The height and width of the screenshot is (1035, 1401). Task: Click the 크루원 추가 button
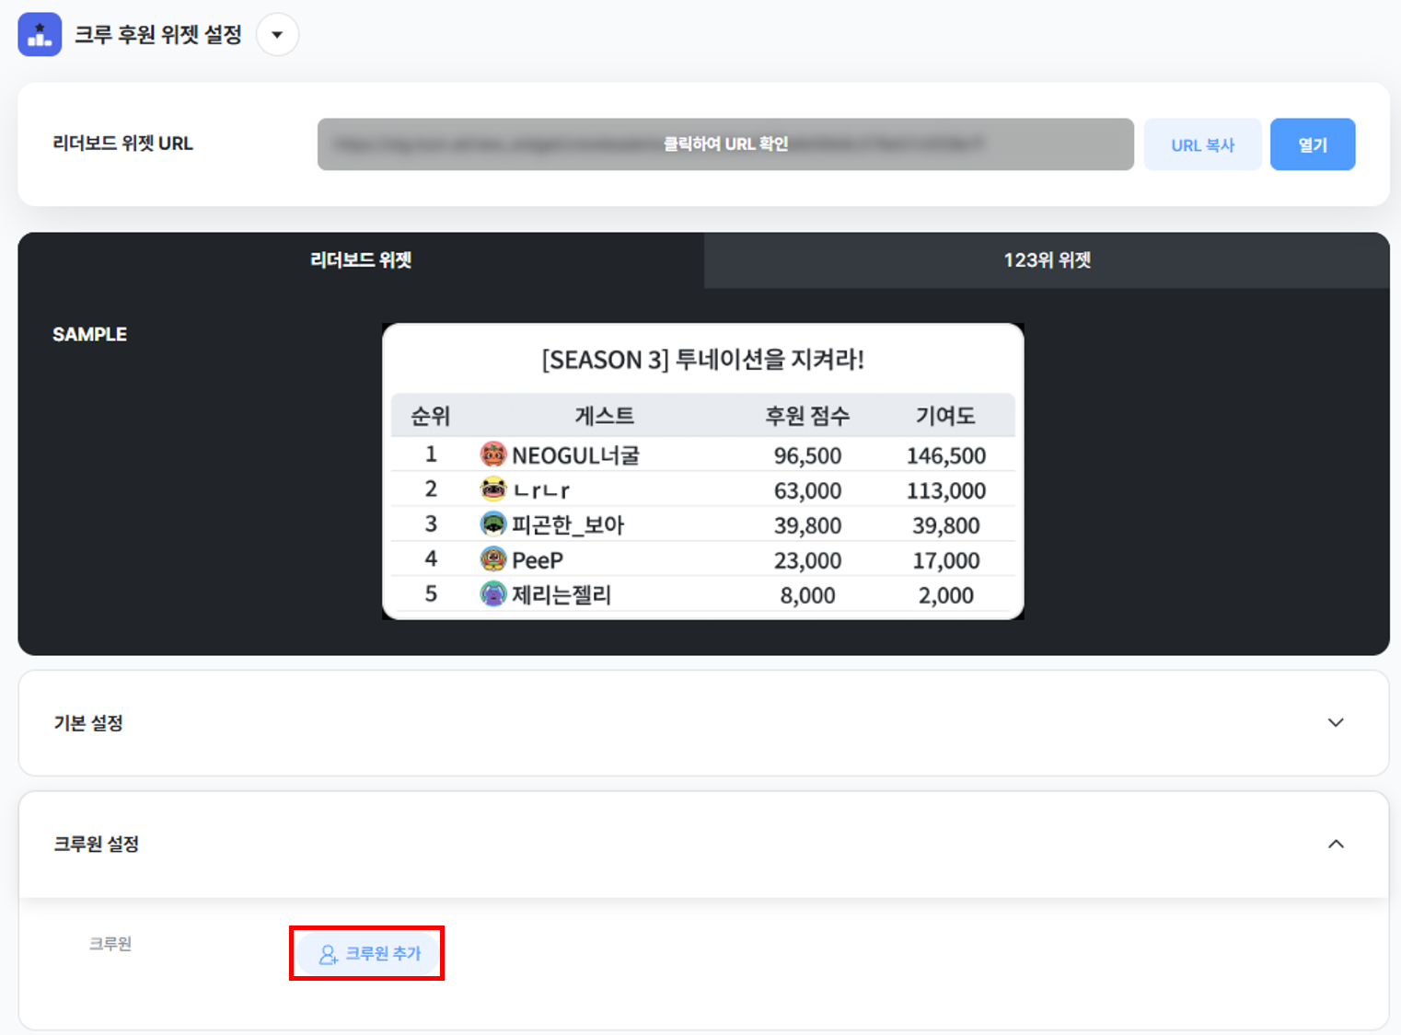click(367, 954)
